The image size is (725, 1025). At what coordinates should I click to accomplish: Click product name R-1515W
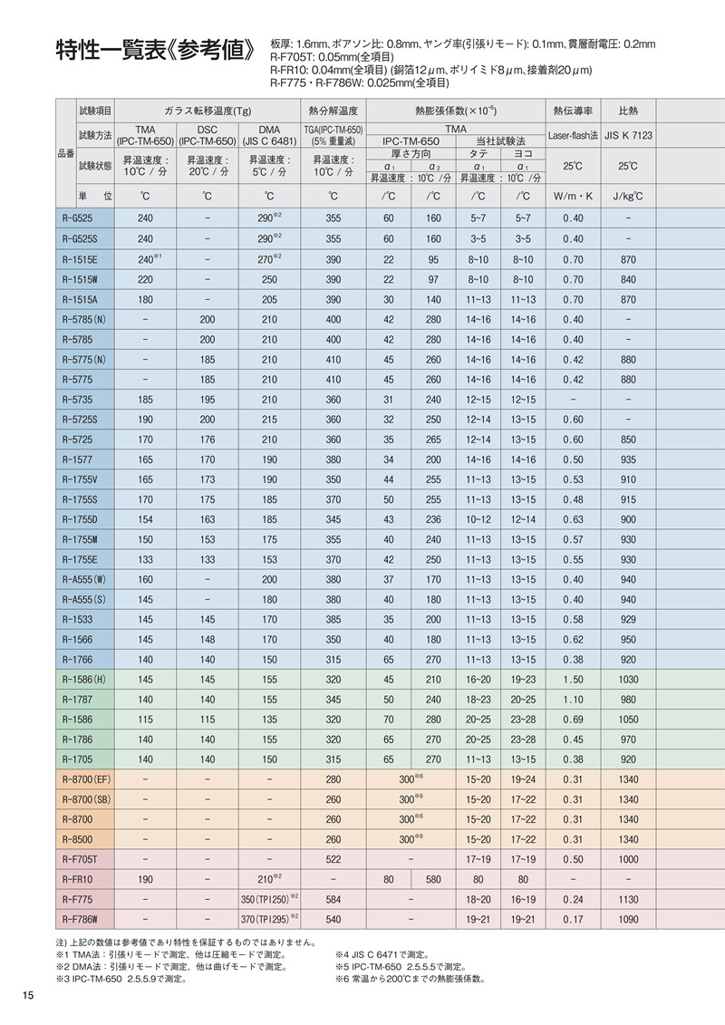[80, 279]
